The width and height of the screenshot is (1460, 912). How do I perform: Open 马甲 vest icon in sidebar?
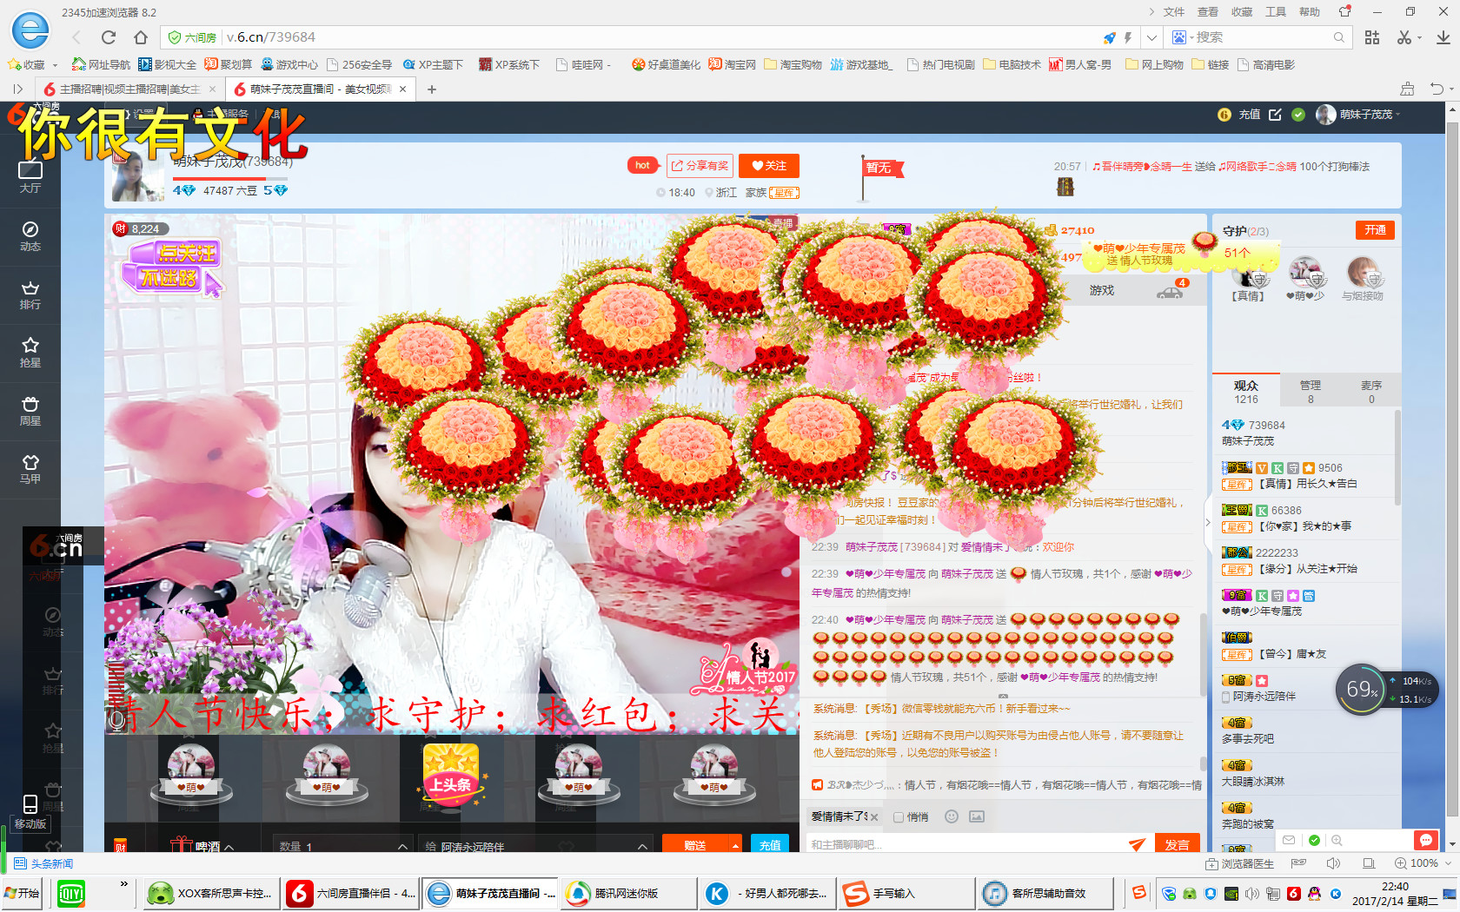coord(30,469)
